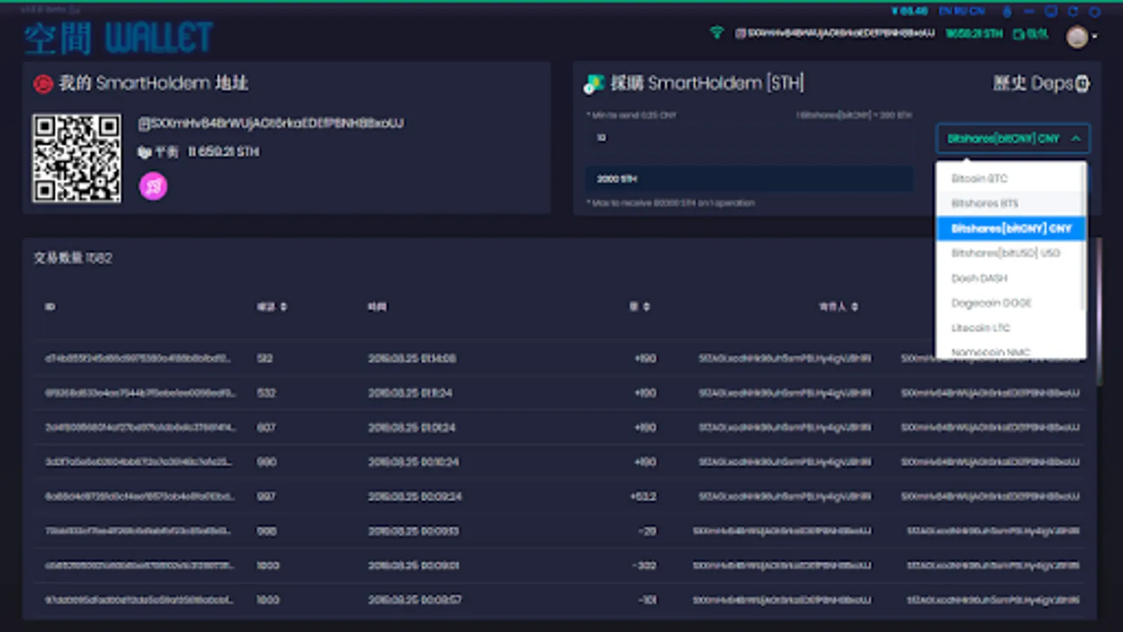Click the wallet address text beside the QR code
The image size is (1123, 632).
click(x=277, y=124)
